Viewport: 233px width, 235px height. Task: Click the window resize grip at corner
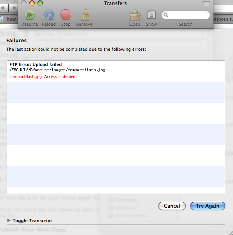tap(230, 233)
